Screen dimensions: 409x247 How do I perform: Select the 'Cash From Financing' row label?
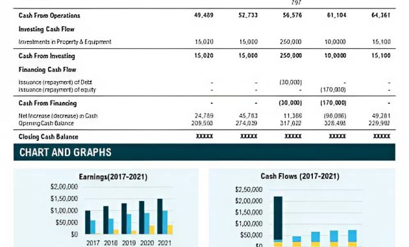click(x=48, y=103)
